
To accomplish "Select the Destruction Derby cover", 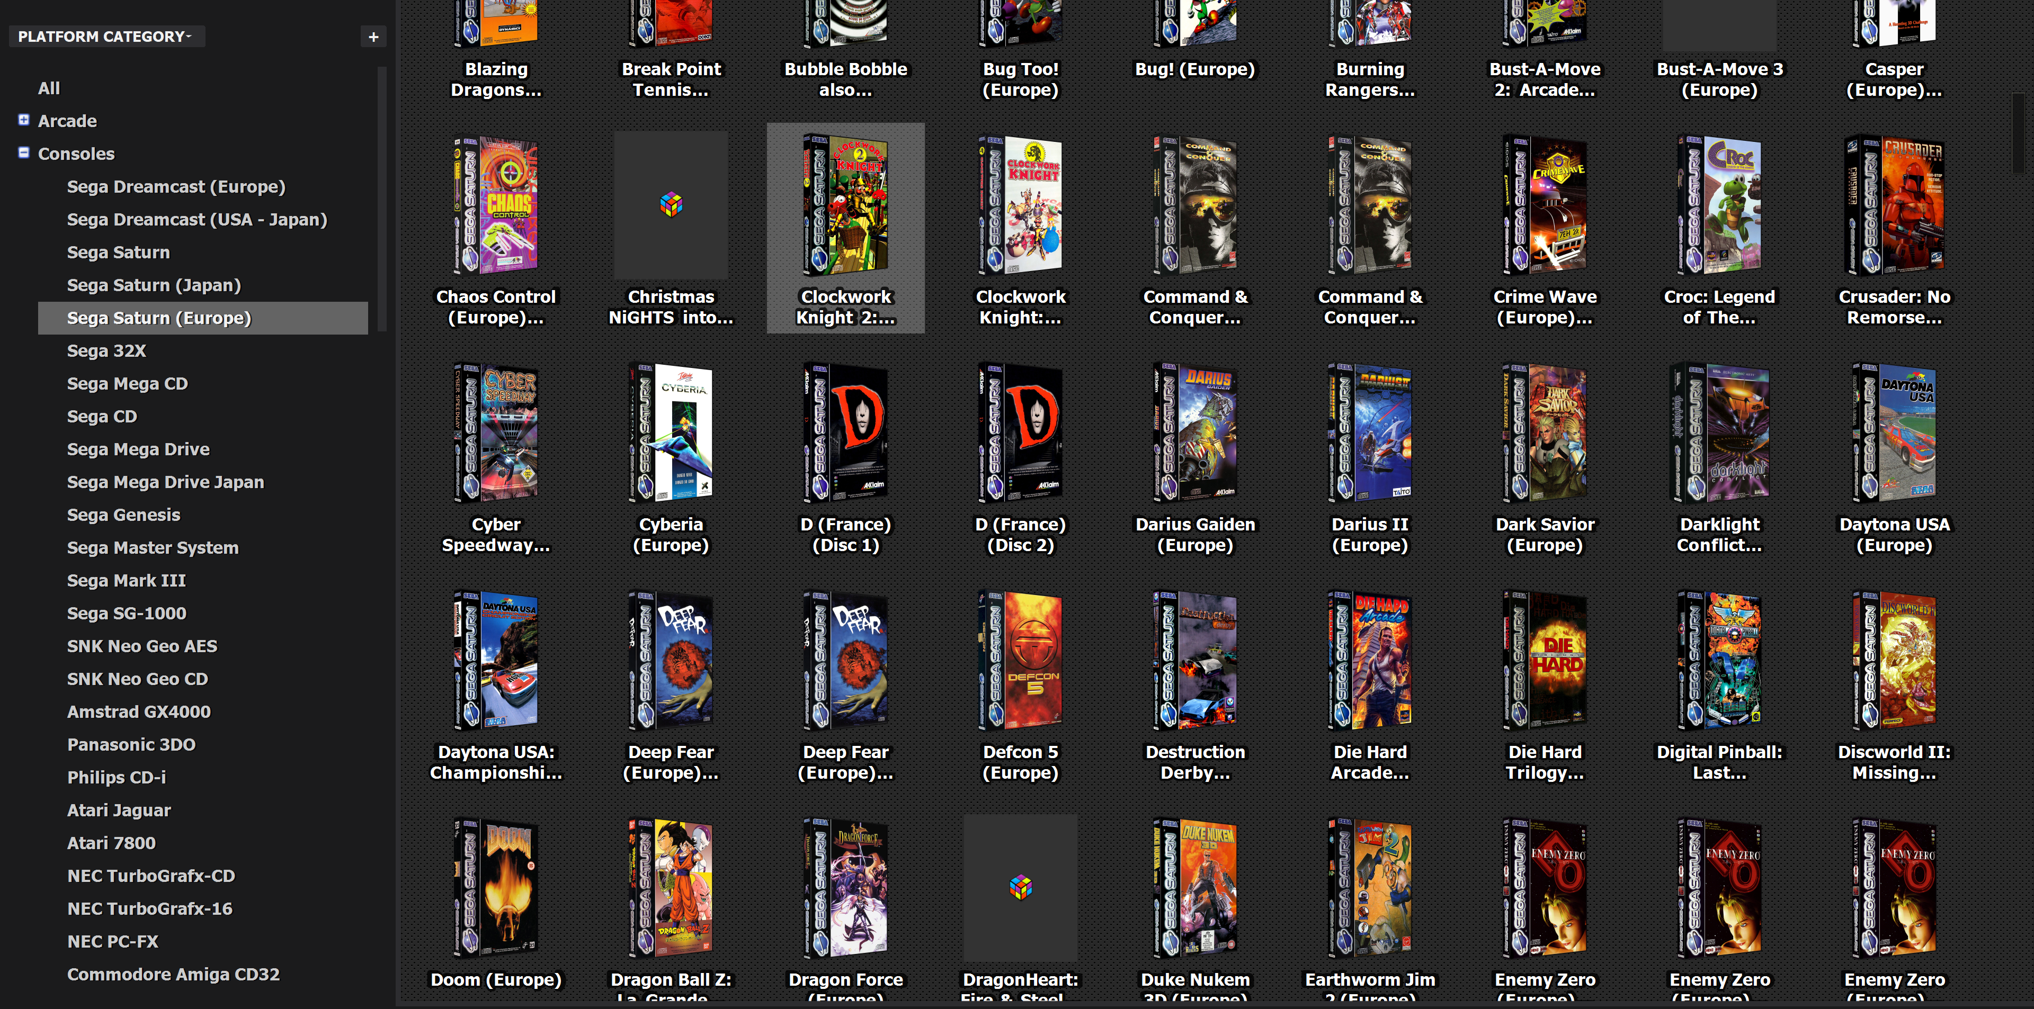I will (1196, 660).
